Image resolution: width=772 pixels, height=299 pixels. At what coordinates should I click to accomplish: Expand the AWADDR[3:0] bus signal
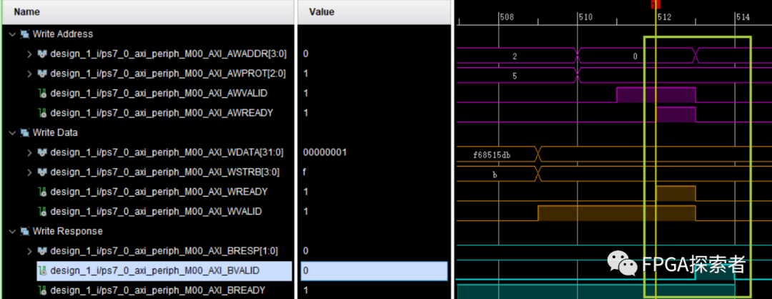(x=30, y=54)
